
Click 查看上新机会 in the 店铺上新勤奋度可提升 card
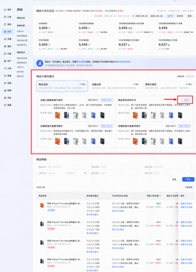[x=107, y=100]
